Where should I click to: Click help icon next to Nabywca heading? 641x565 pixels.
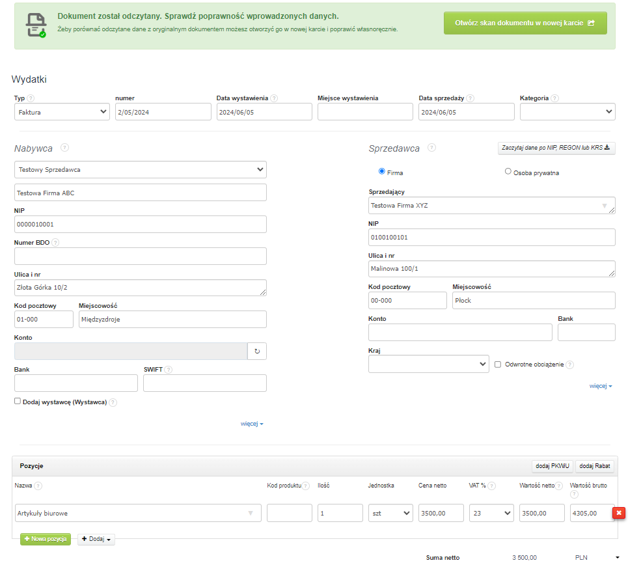pyautogui.click(x=64, y=148)
